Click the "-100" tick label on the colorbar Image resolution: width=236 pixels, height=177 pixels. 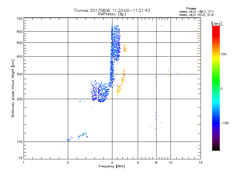tap(224, 123)
